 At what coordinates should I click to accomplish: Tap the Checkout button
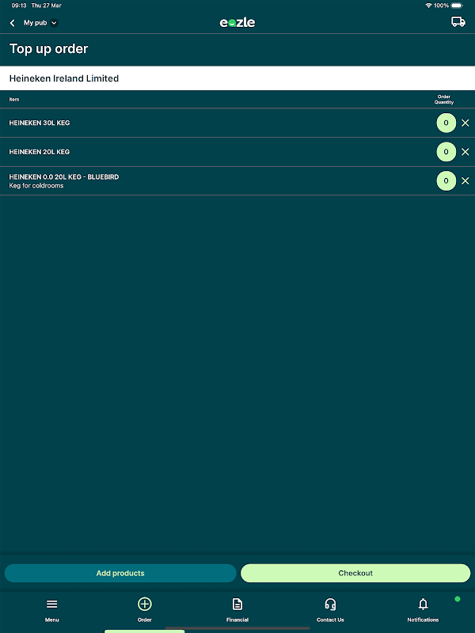[x=355, y=573]
